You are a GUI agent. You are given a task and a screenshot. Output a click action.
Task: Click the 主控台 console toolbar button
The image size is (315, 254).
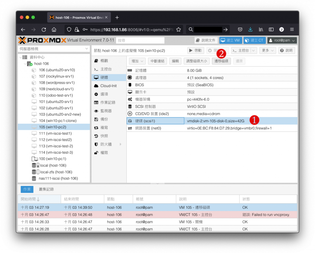click(241, 50)
